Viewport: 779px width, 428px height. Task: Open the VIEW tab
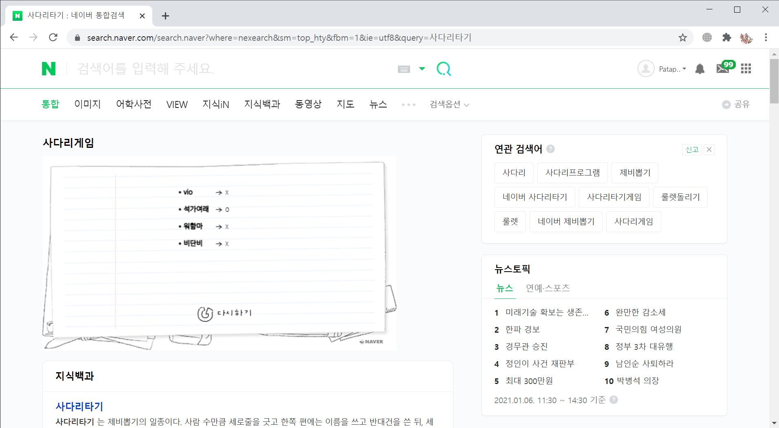(x=177, y=105)
